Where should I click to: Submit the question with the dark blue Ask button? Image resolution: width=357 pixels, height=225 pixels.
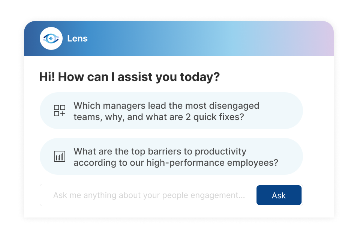(279, 195)
